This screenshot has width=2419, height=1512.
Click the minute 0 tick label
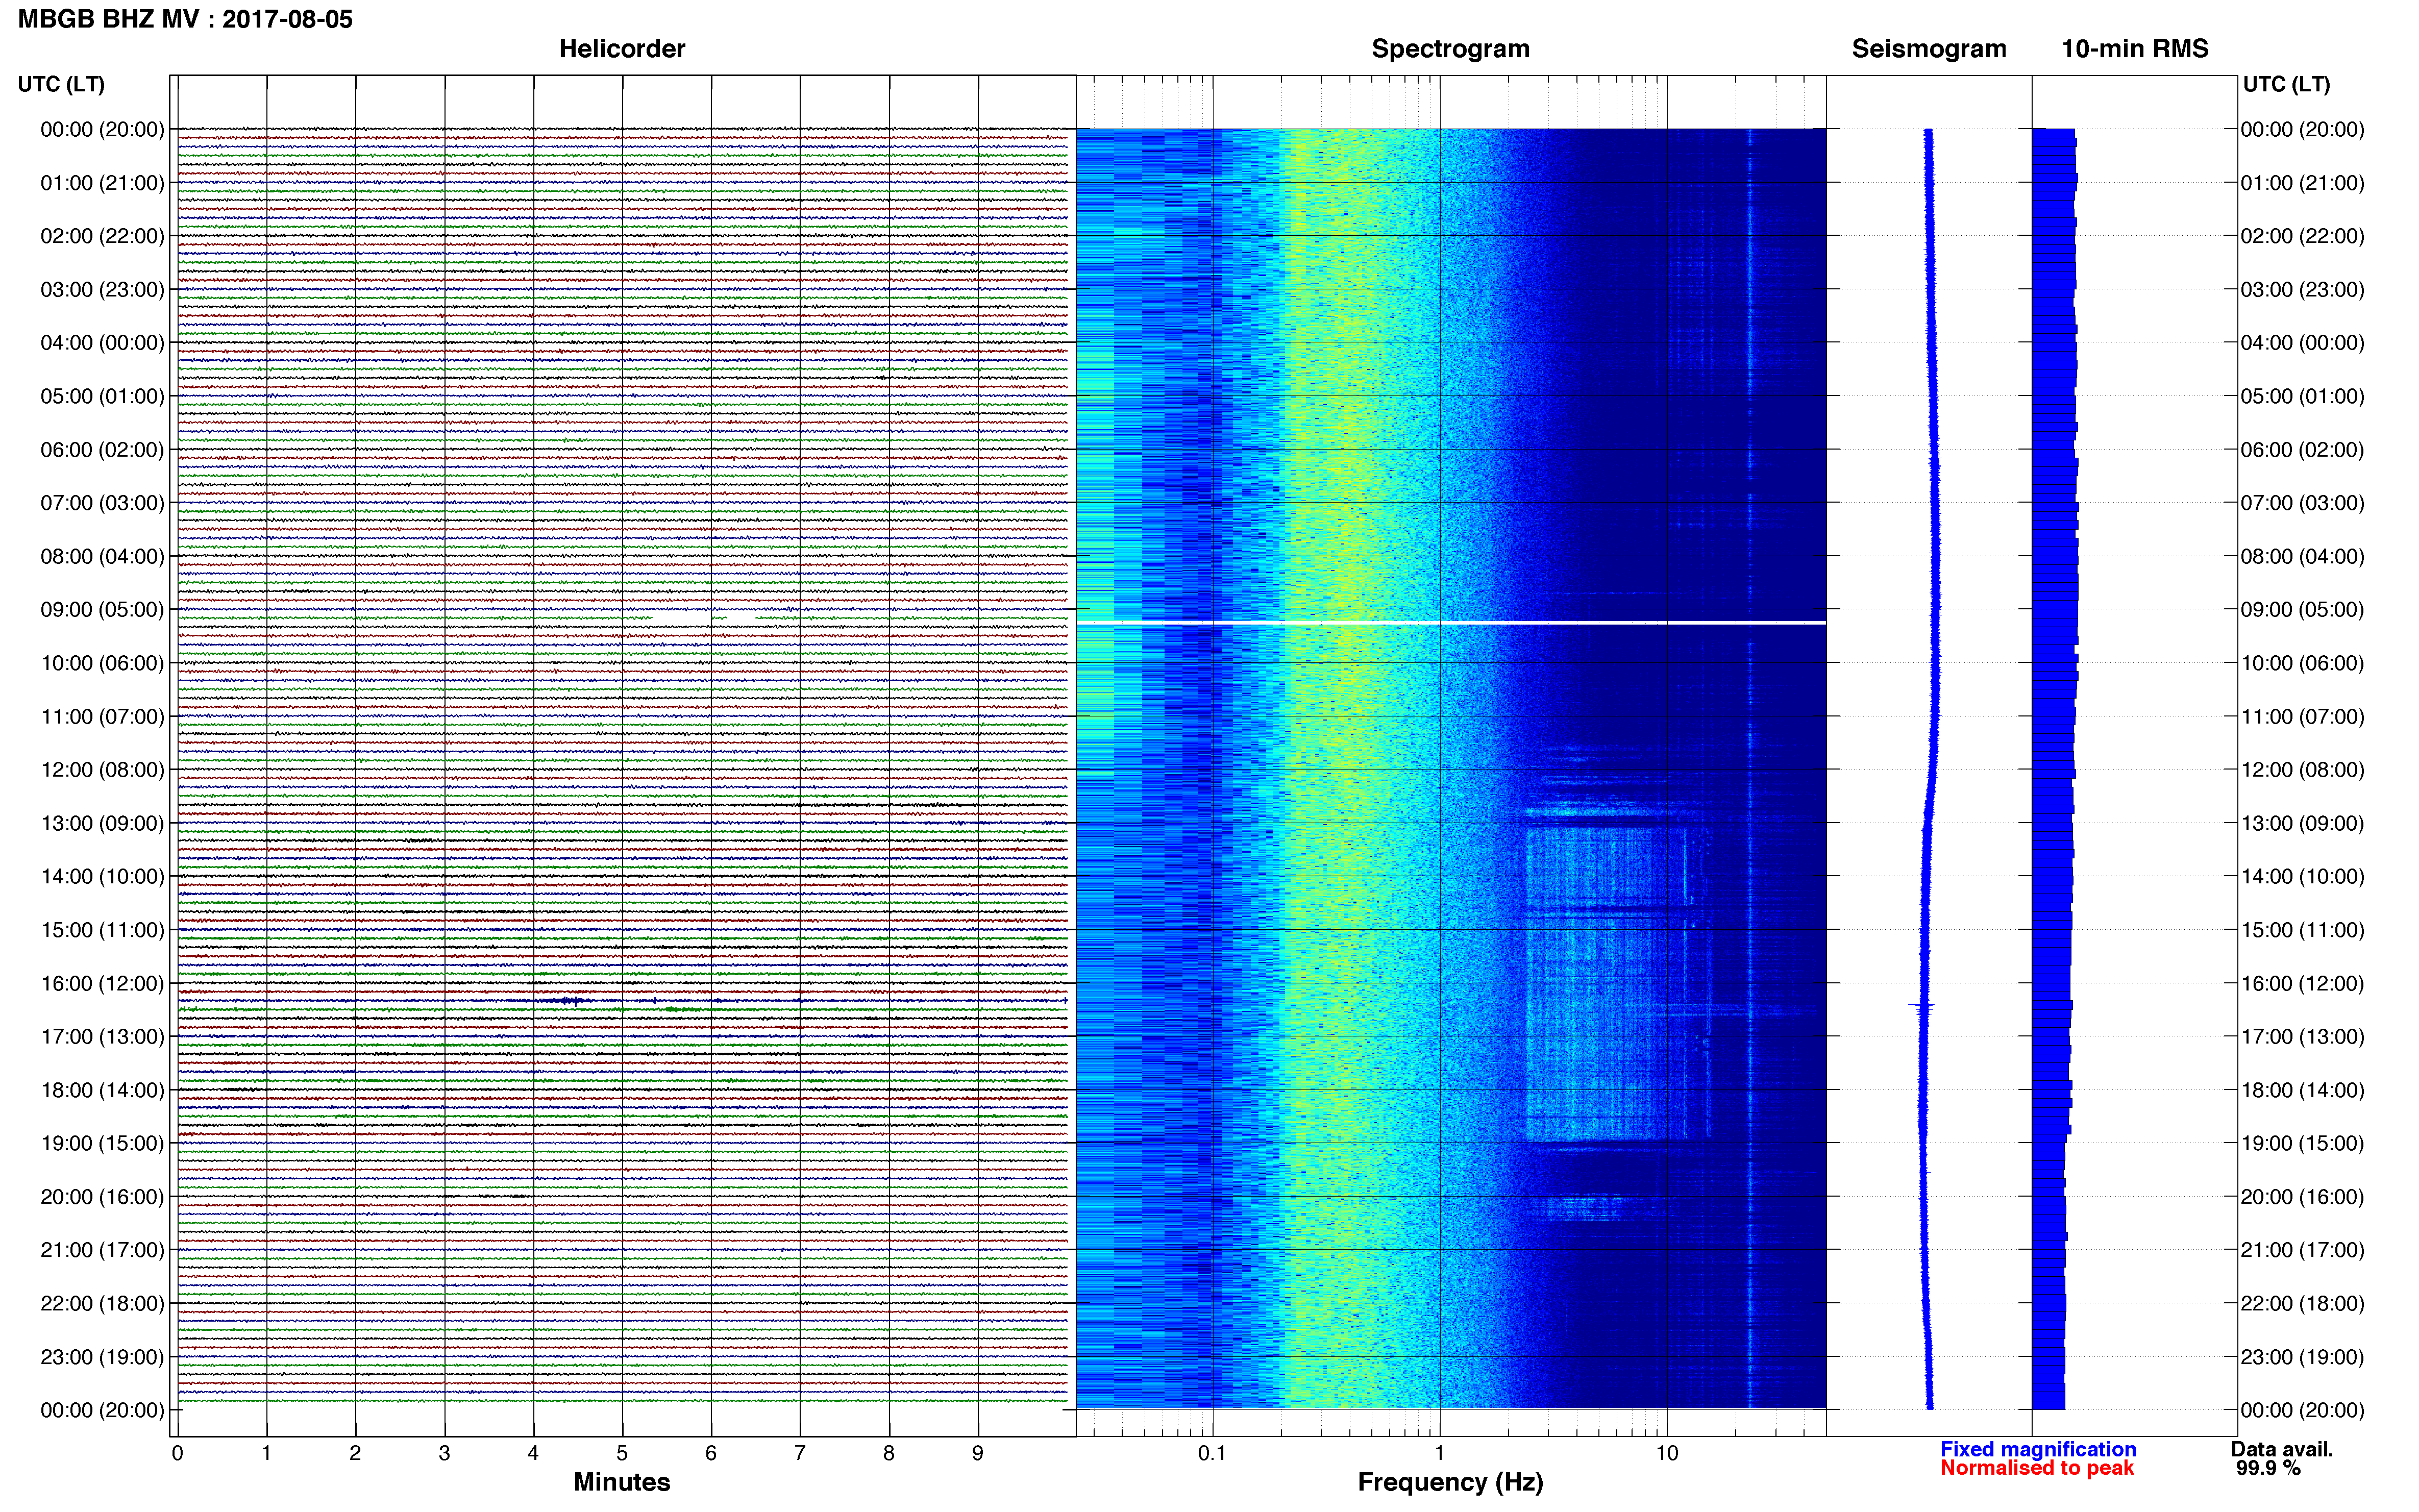[x=177, y=1453]
